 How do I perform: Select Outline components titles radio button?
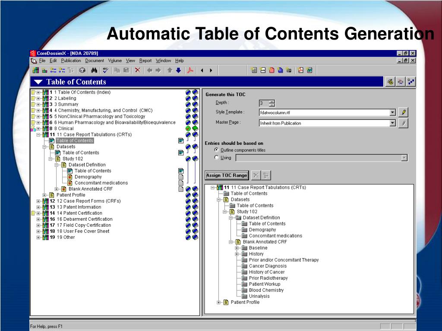tap(217, 150)
